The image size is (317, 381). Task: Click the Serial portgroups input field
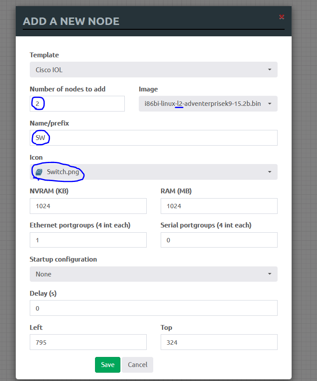(x=219, y=240)
